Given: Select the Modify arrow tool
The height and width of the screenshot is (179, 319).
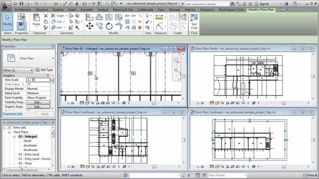Looking at the screenshot, I should coord(7,21).
